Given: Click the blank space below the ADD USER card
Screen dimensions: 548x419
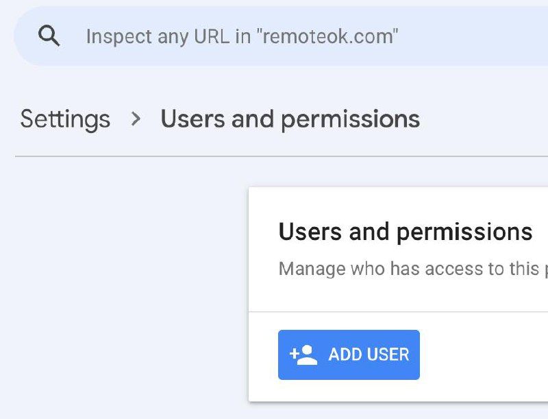Looking at the screenshot, I should (397, 411).
